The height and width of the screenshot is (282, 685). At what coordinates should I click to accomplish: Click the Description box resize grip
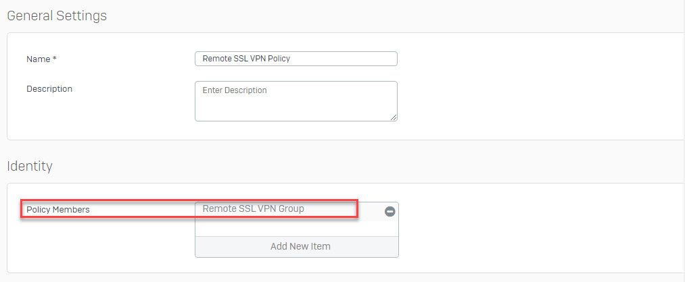point(394,117)
